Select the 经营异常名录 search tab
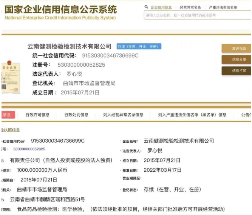252x215 pixels. pos(190,8)
